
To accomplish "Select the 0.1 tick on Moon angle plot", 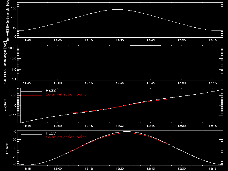I will click(x=14, y=80).
